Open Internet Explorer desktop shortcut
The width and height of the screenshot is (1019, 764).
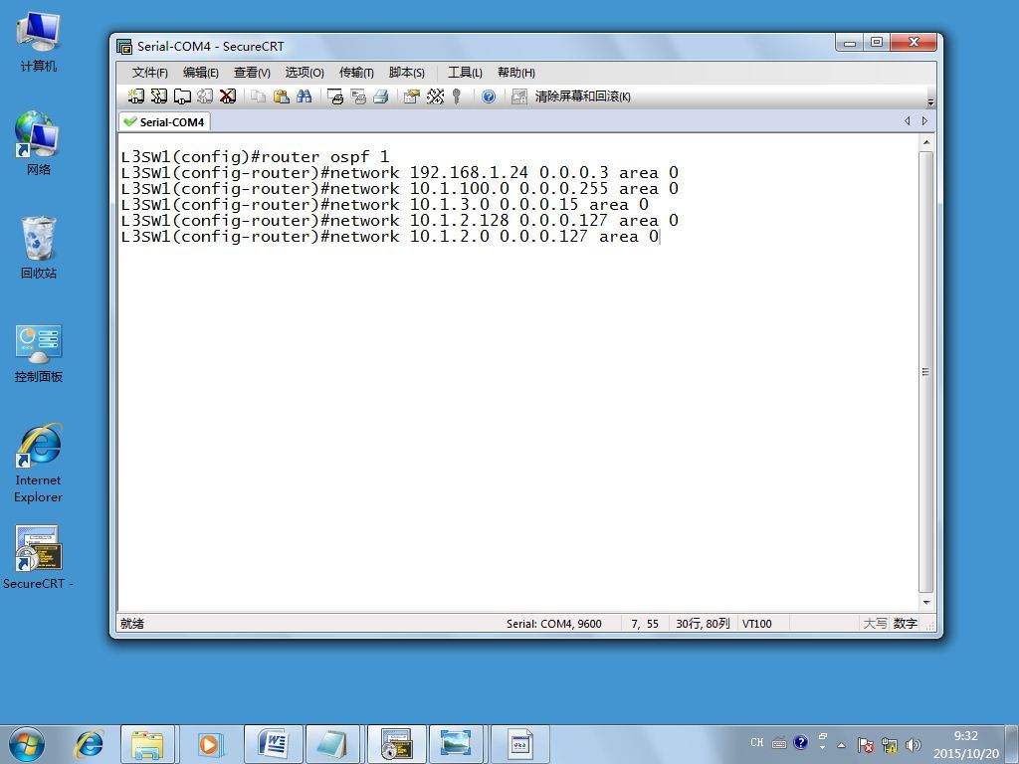39,463
